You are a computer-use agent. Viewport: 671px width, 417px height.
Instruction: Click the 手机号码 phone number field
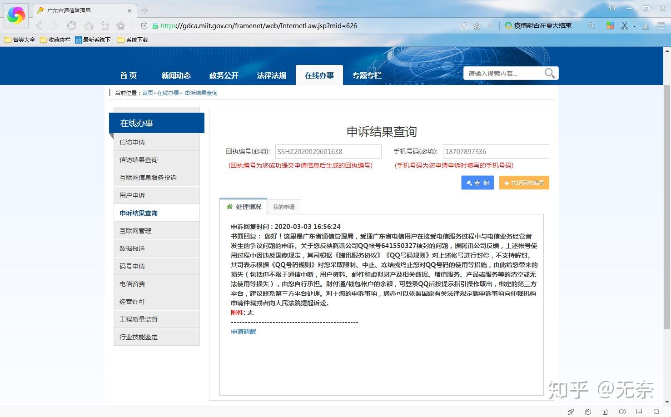click(496, 152)
